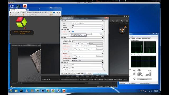This screenshot has height=95, width=169.
Task: Open the Chrome hamburger menu
Action: point(59,12)
